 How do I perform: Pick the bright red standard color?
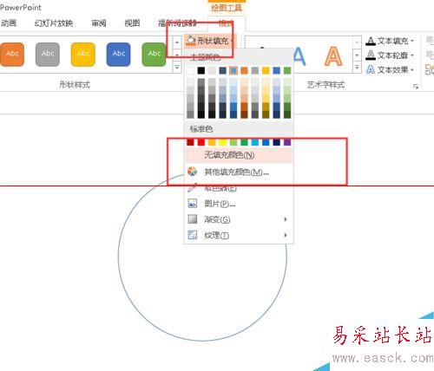[201, 142]
